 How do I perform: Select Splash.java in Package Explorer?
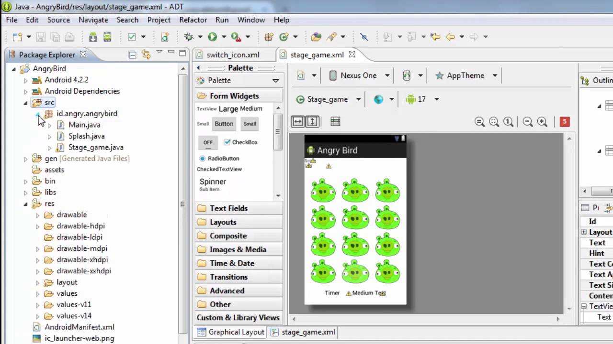[86, 136]
